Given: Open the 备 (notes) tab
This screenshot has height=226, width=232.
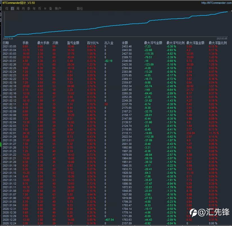Looking at the screenshot, I should pyautogui.click(x=50, y=8).
